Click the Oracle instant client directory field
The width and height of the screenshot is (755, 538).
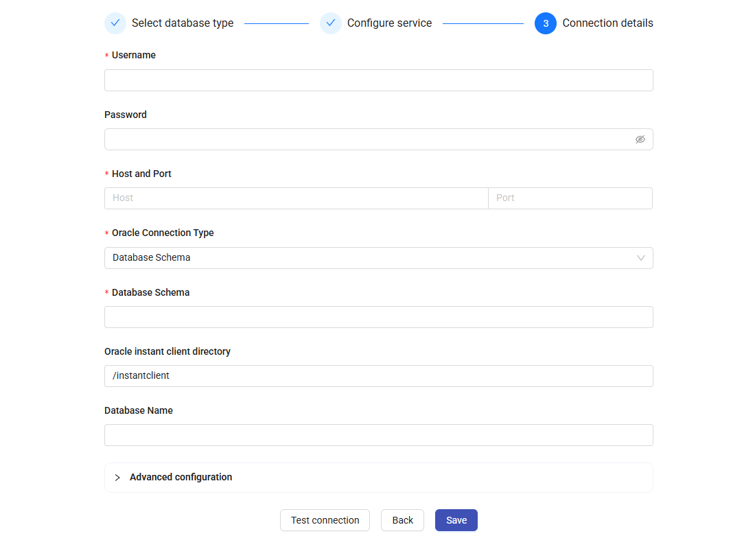pos(378,376)
